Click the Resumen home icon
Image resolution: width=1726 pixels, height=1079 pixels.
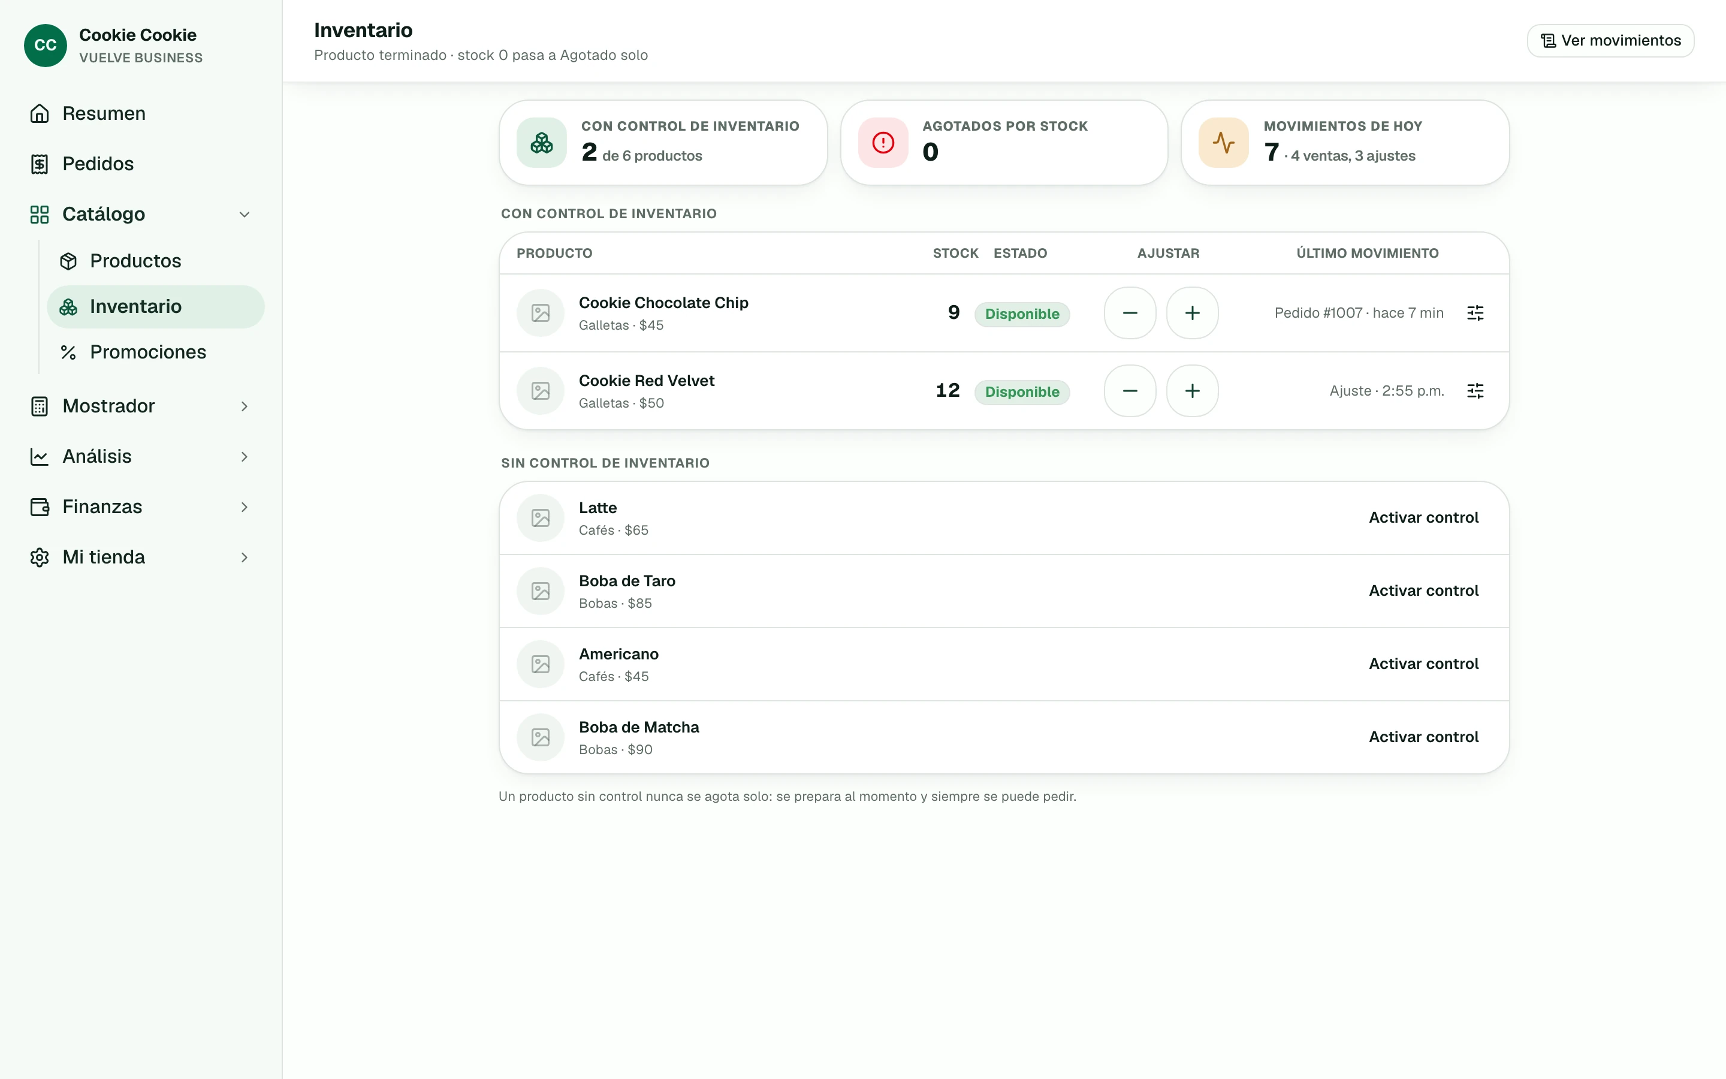(x=39, y=113)
